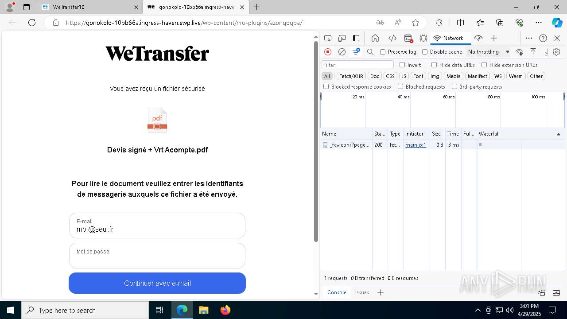Open network conditions wifi-gear icon
Image resolution: width=567 pixels, height=319 pixels.
tap(520, 52)
